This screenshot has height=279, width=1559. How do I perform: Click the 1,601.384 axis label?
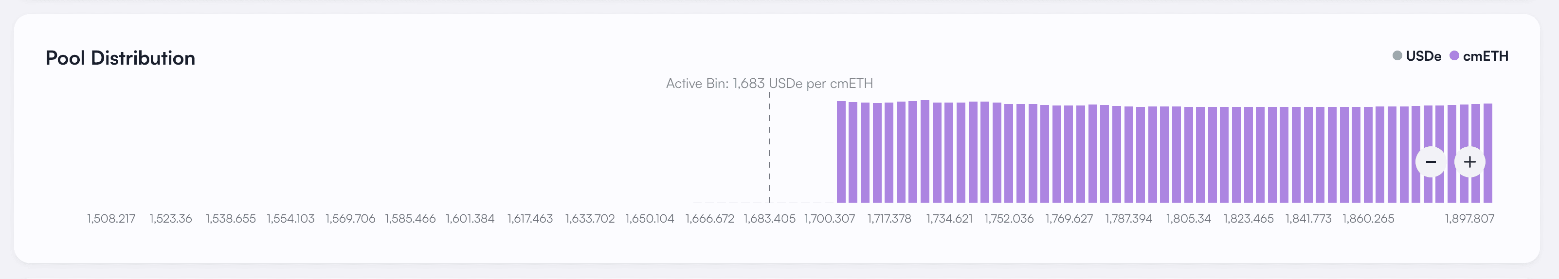pos(470,218)
